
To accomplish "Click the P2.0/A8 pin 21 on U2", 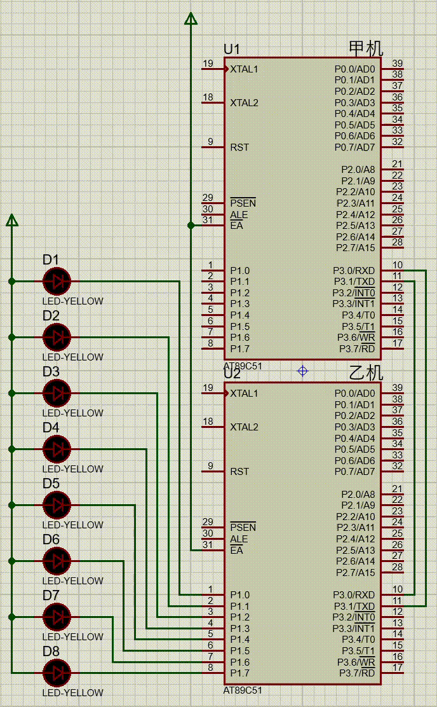I will 393,494.
